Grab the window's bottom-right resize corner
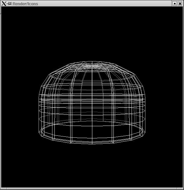 pos(180,189)
